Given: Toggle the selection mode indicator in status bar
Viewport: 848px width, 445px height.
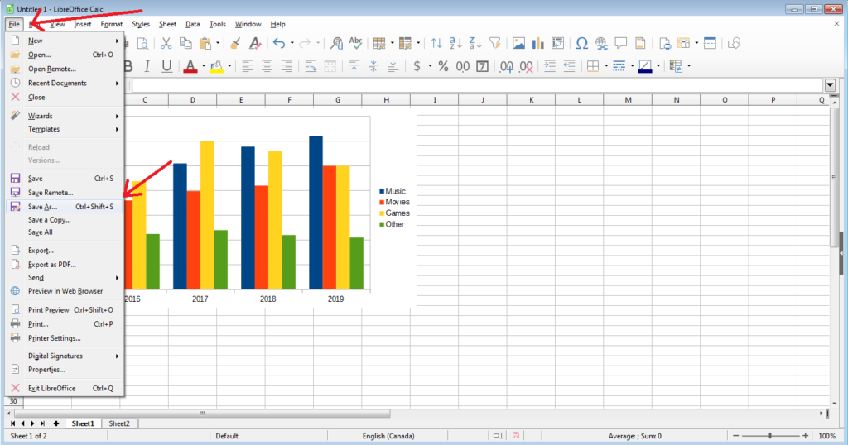Looking at the screenshot, I should pyautogui.click(x=498, y=435).
